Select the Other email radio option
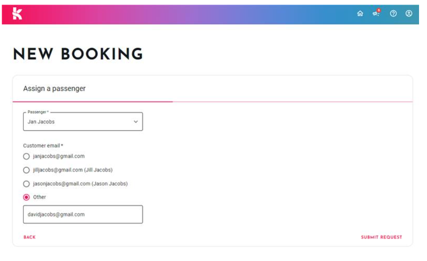 26,197
